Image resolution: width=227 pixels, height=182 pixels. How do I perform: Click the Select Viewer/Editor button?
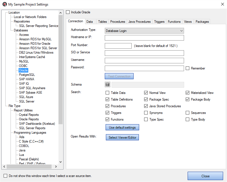[122, 137]
